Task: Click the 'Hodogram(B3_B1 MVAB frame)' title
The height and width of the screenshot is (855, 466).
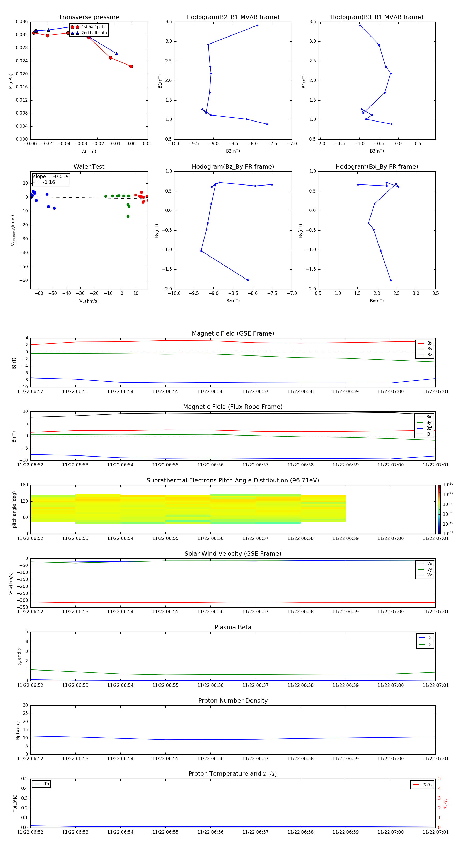Action: [377, 17]
